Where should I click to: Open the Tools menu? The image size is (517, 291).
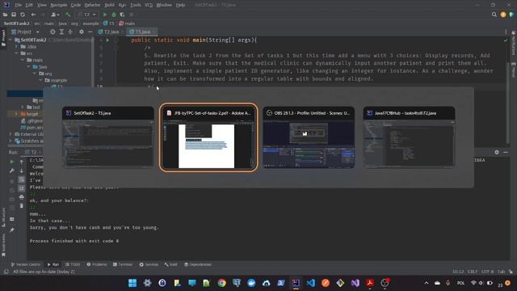pyautogui.click(x=135, y=5)
